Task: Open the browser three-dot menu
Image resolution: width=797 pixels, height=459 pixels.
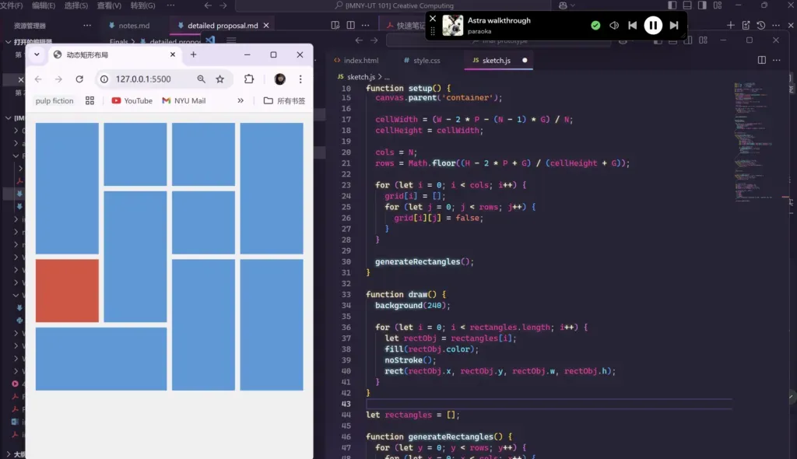Action: tap(300, 79)
